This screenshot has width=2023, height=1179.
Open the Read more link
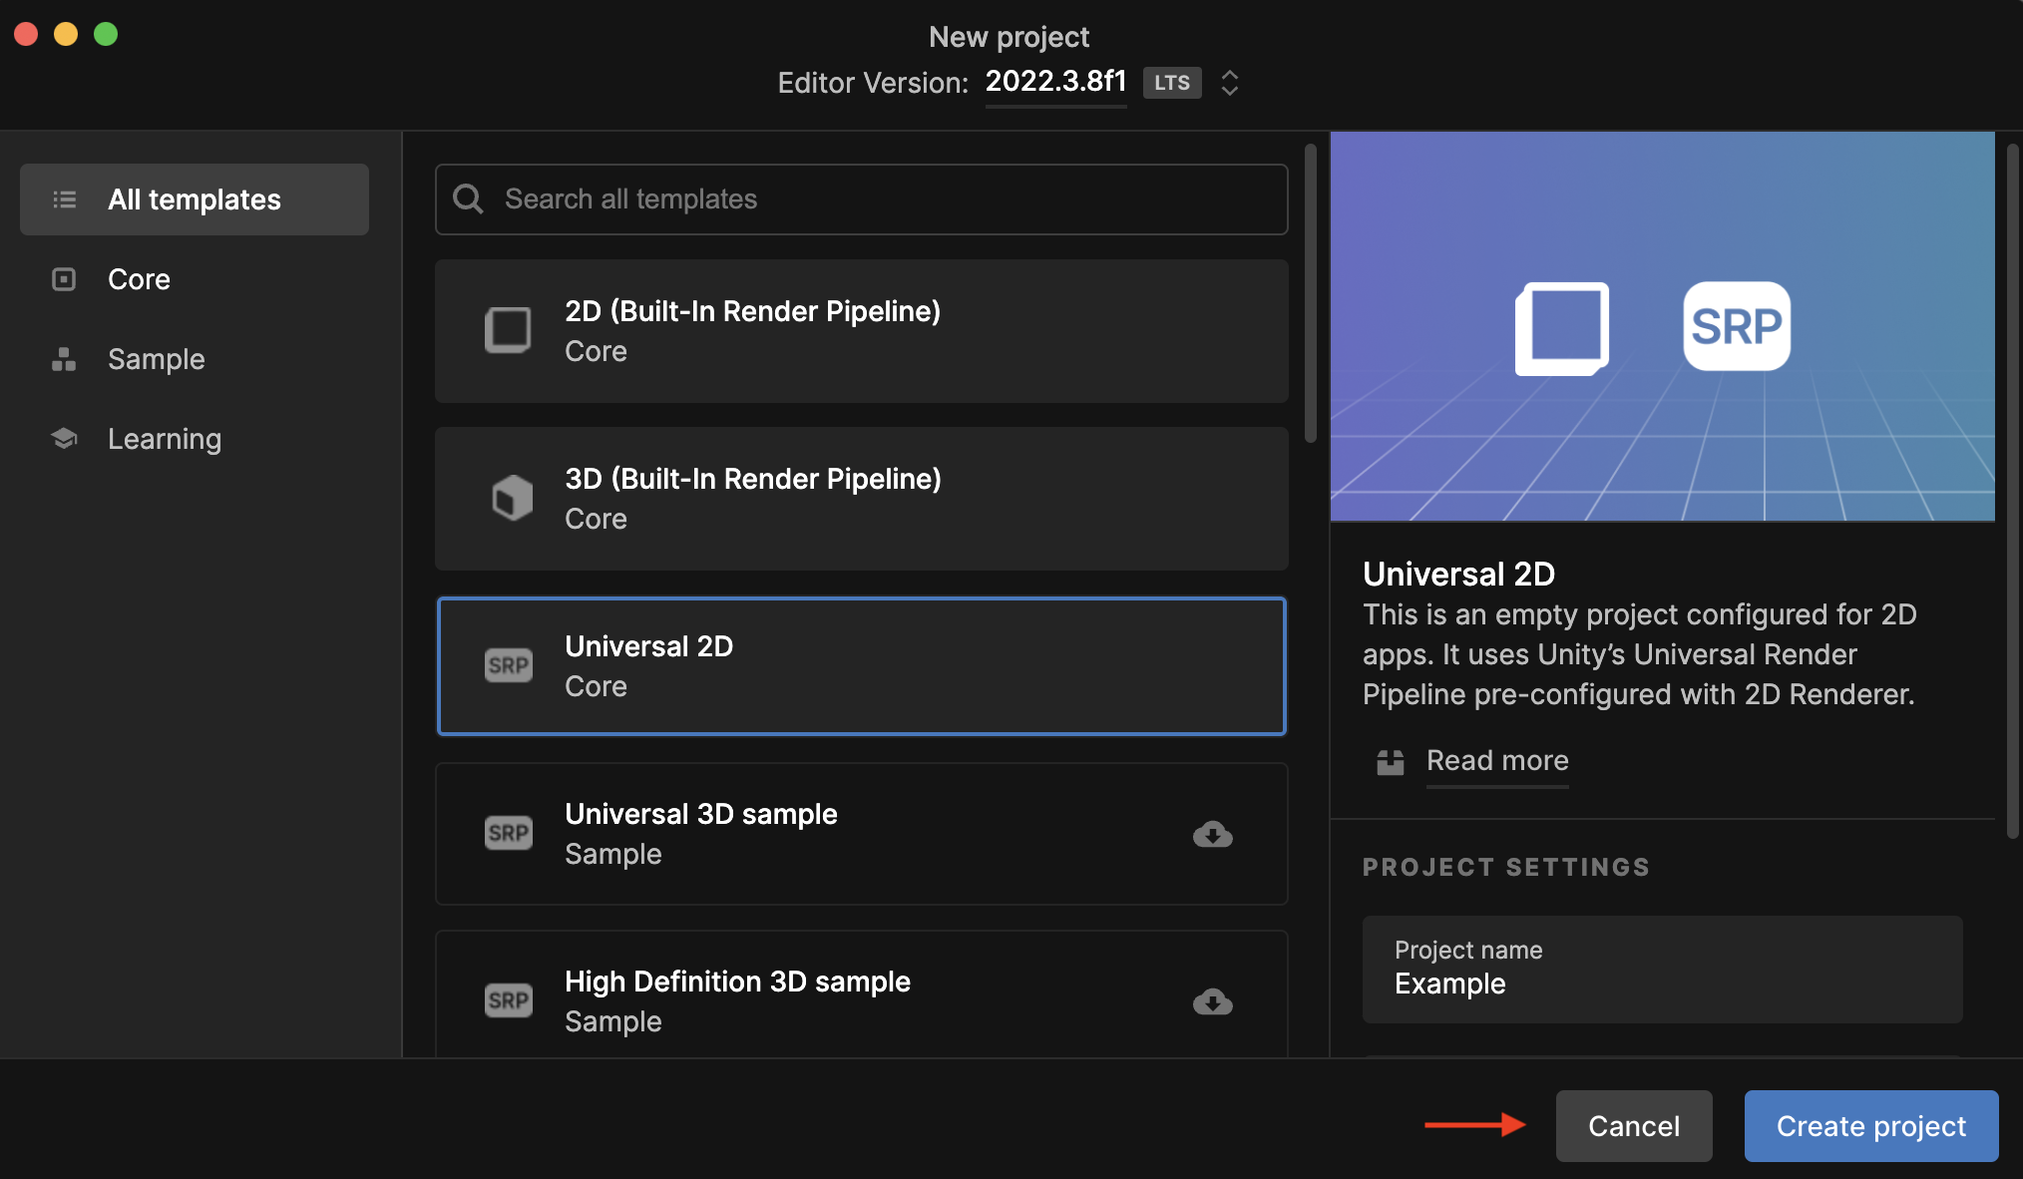click(1496, 761)
